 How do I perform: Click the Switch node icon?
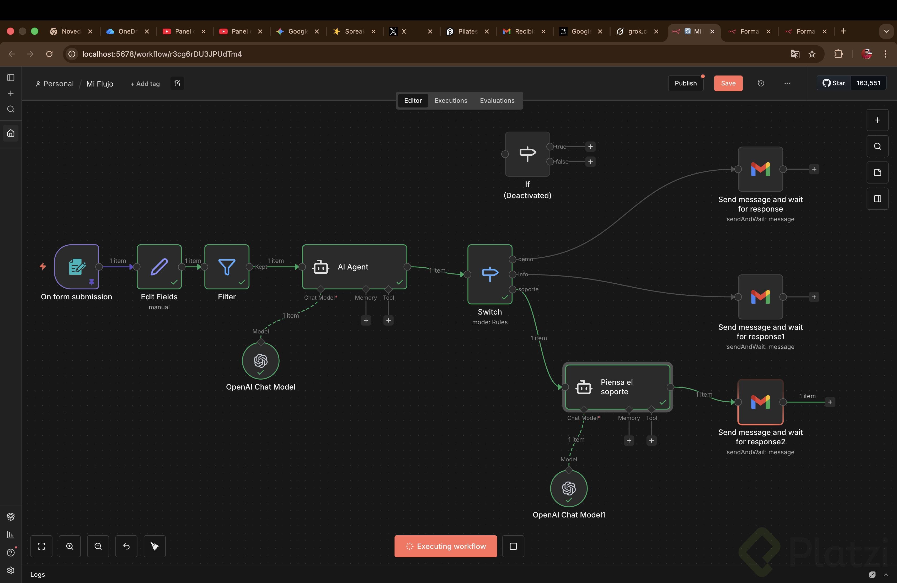click(490, 274)
